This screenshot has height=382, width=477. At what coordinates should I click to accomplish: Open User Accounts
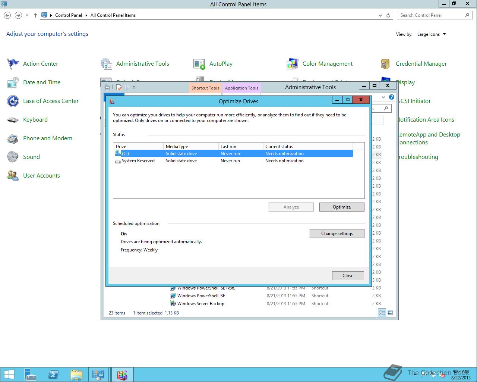(x=34, y=176)
